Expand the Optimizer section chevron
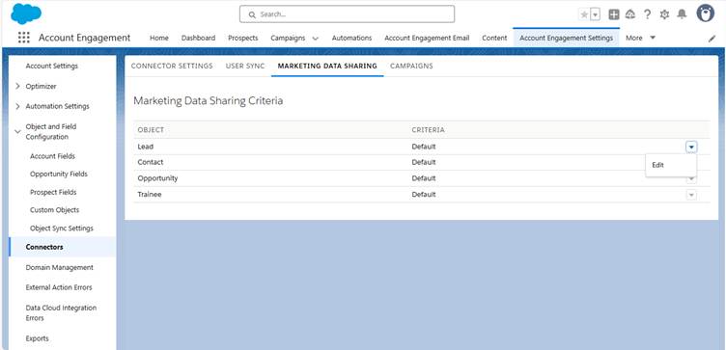 (17, 86)
